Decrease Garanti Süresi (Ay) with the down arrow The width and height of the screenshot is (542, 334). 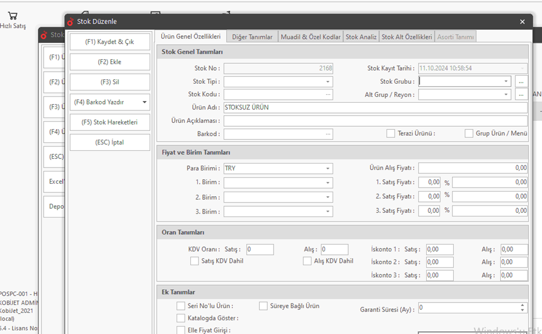[522, 310]
